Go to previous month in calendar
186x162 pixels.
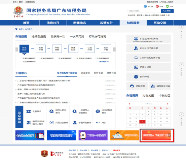pos(129,104)
